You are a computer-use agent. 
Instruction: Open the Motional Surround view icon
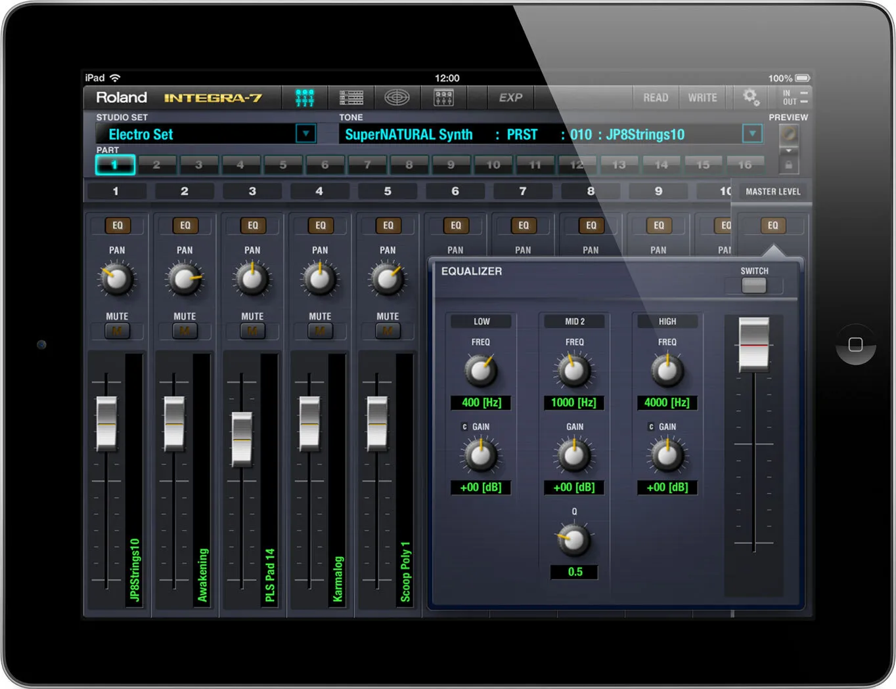click(x=397, y=98)
